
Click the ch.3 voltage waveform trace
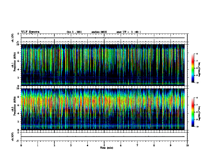point(103,137)
